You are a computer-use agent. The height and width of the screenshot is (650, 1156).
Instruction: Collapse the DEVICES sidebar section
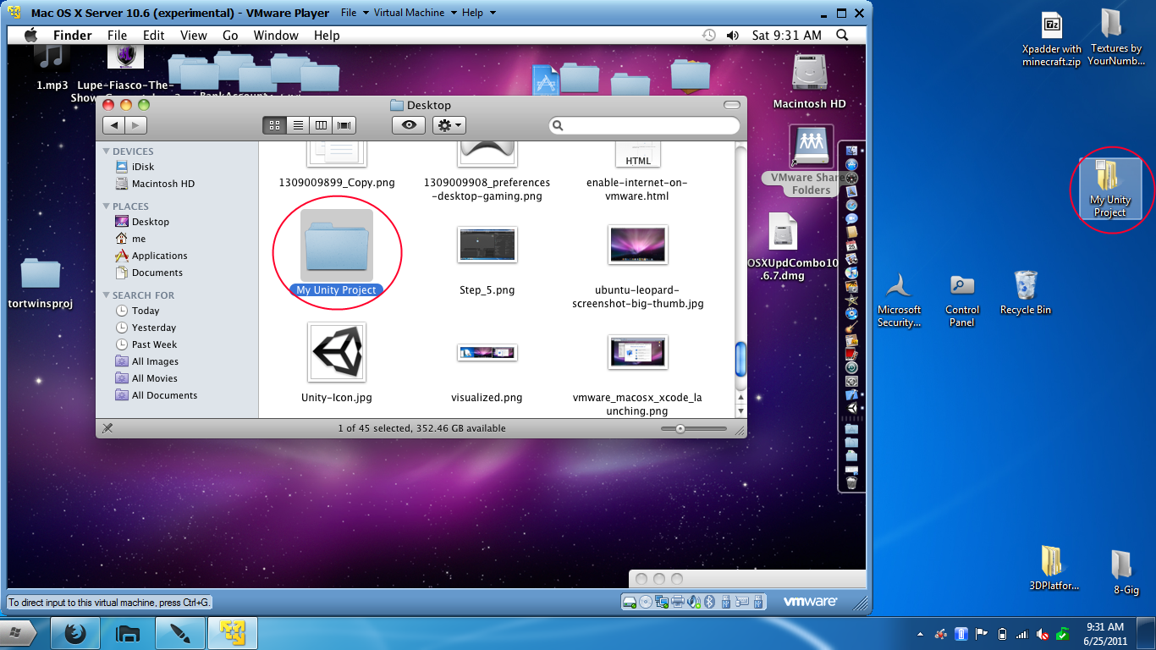pos(107,151)
